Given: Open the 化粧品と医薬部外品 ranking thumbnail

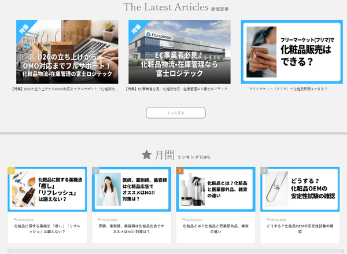Looking at the screenshot, I should point(216,190).
